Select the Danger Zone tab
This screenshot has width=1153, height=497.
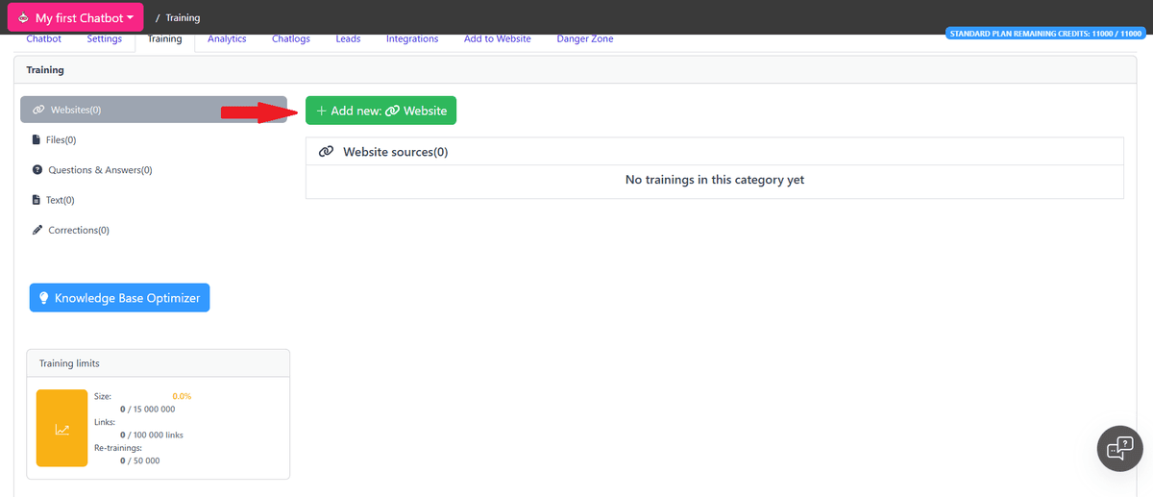click(x=584, y=39)
